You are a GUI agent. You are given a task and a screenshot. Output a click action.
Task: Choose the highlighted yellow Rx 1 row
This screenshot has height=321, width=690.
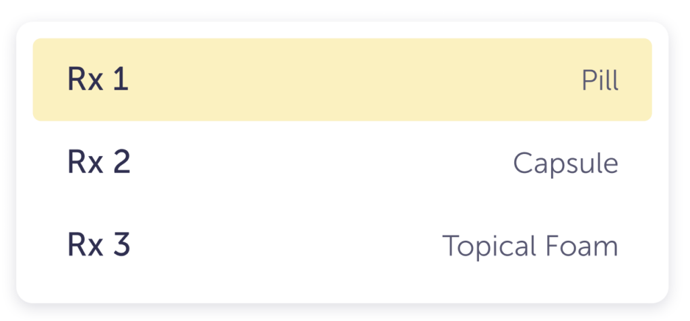[x=342, y=80]
